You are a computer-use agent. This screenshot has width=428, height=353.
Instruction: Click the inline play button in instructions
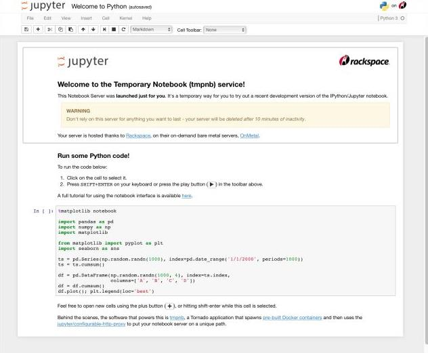coord(211,184)
